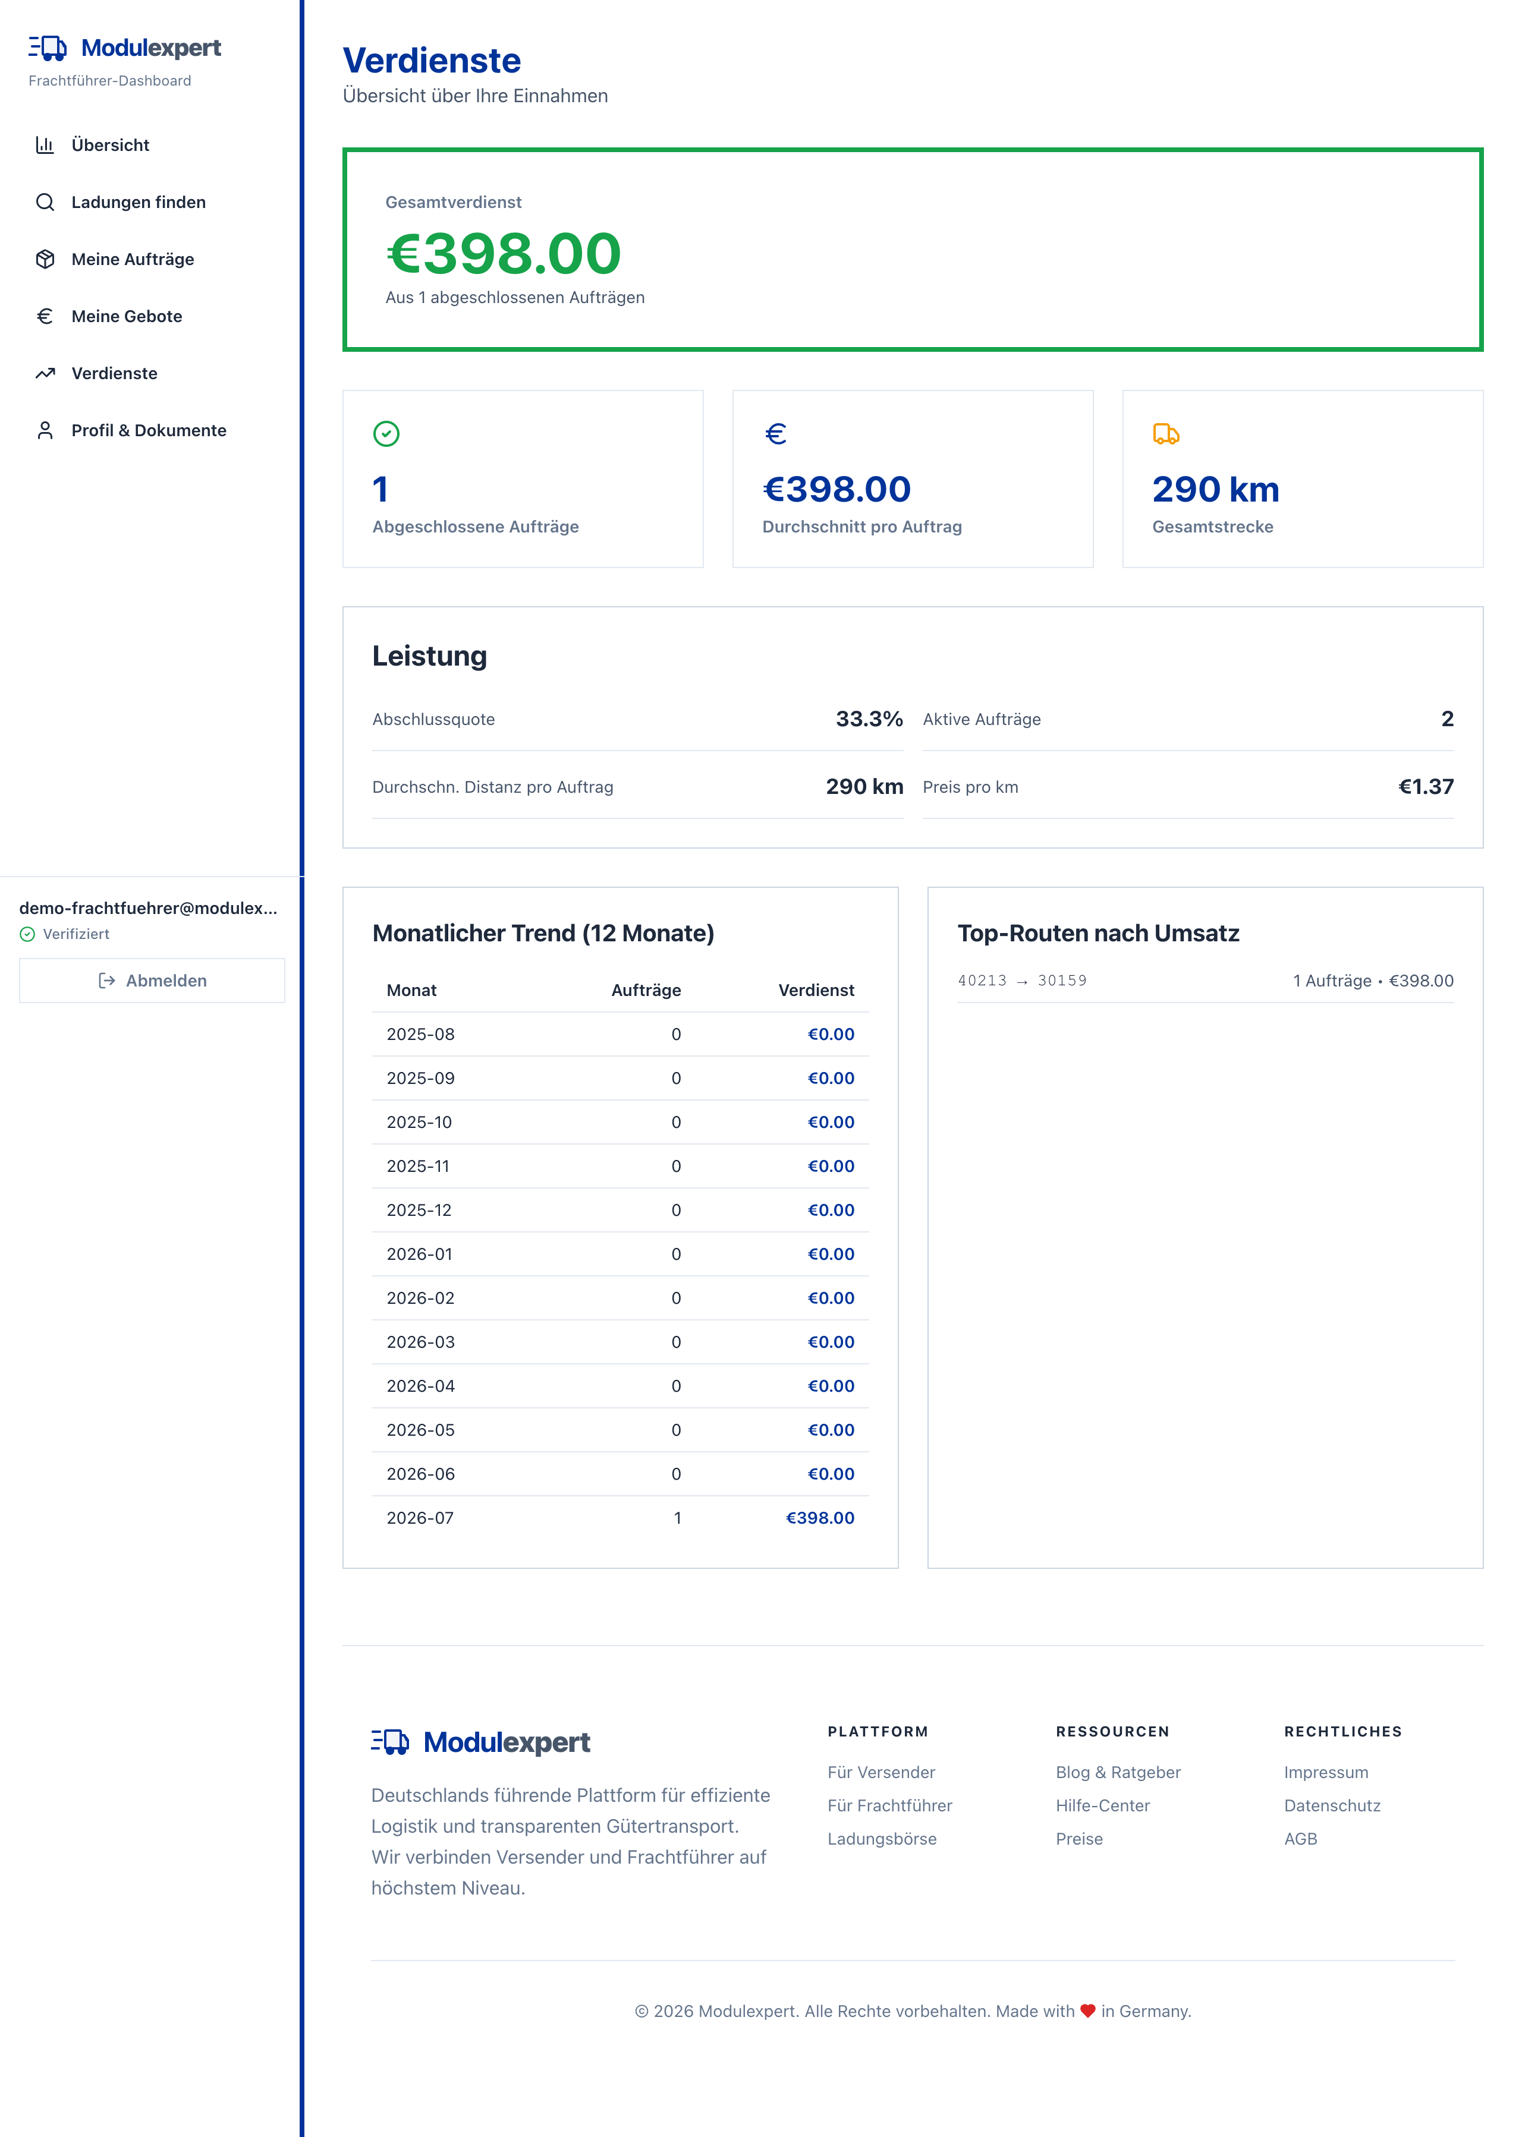The width and height of the screenshot is (1522, 2137).
Task: Click the €0.00 earnings in 2026-06 row
Action: pyautogui.click(x=831, y=1474)
